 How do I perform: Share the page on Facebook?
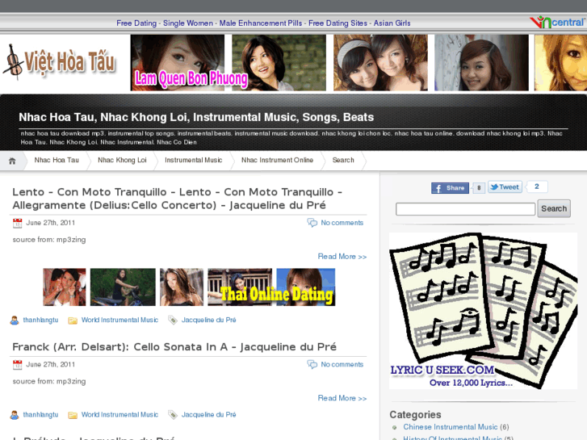click(450, 188)
